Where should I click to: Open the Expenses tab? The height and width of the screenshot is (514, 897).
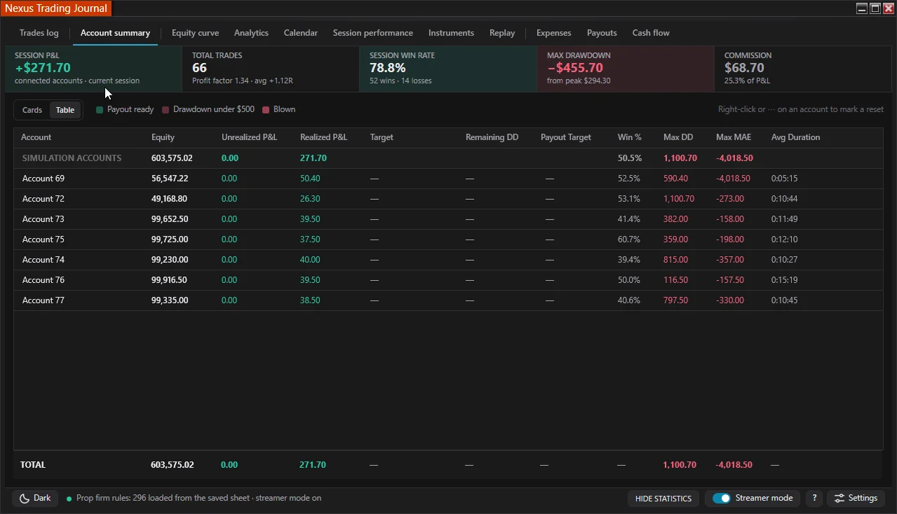click(553, 33)
